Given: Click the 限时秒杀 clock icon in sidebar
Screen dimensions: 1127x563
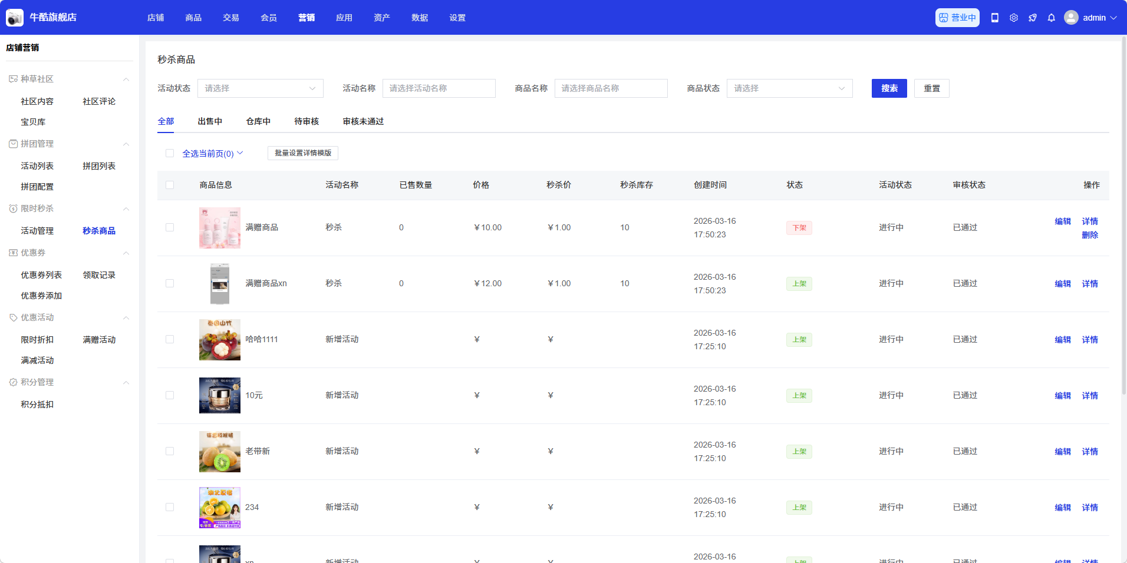Looking at the screenshot, I should 13,208.
